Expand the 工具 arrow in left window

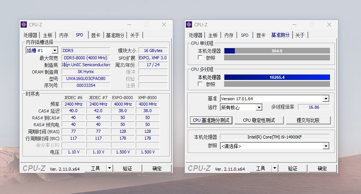(110, 168)
